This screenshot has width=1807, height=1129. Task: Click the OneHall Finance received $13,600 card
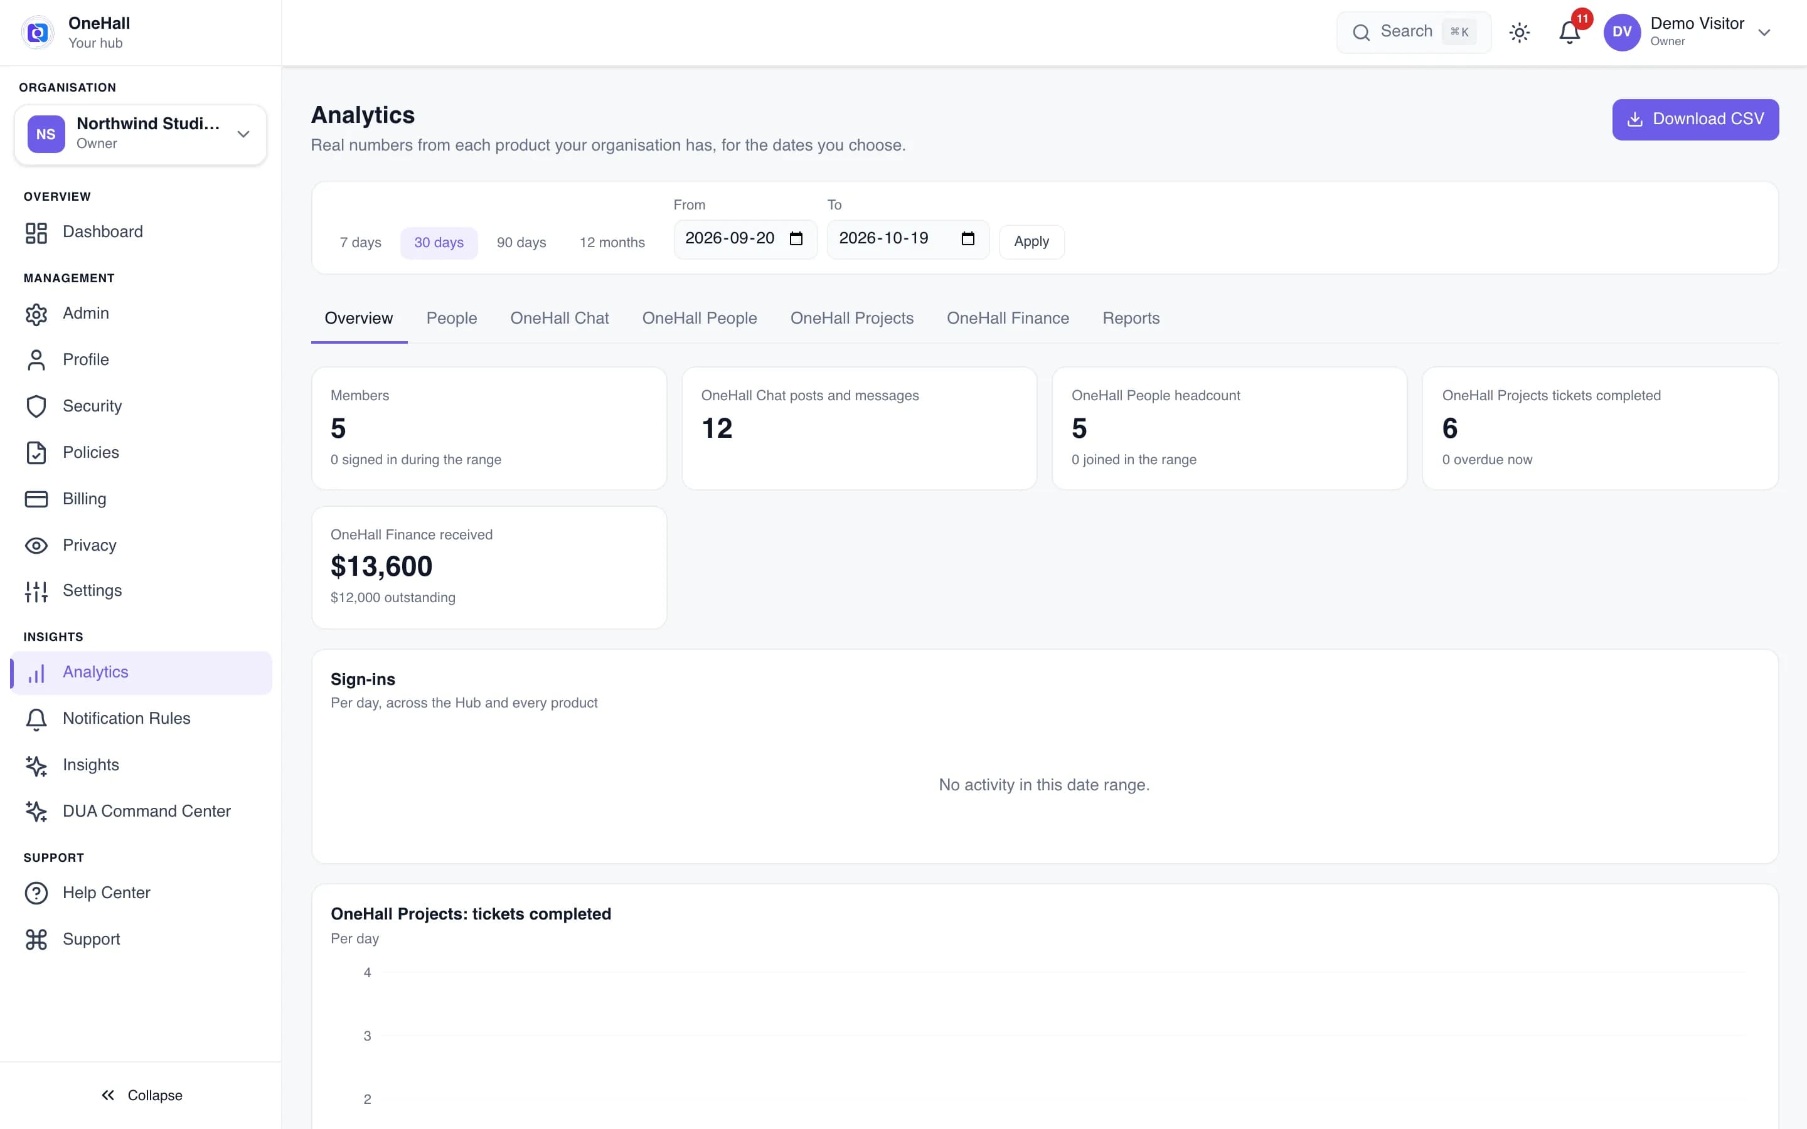click(x=489, y=568)
